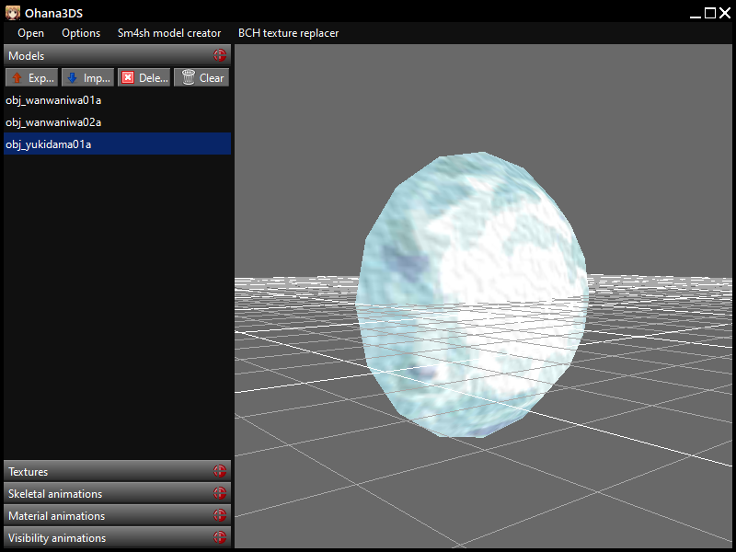Select the obj_wanwaniwa01a model
Viewport: 736px width, 552px height.
point(53,100)
